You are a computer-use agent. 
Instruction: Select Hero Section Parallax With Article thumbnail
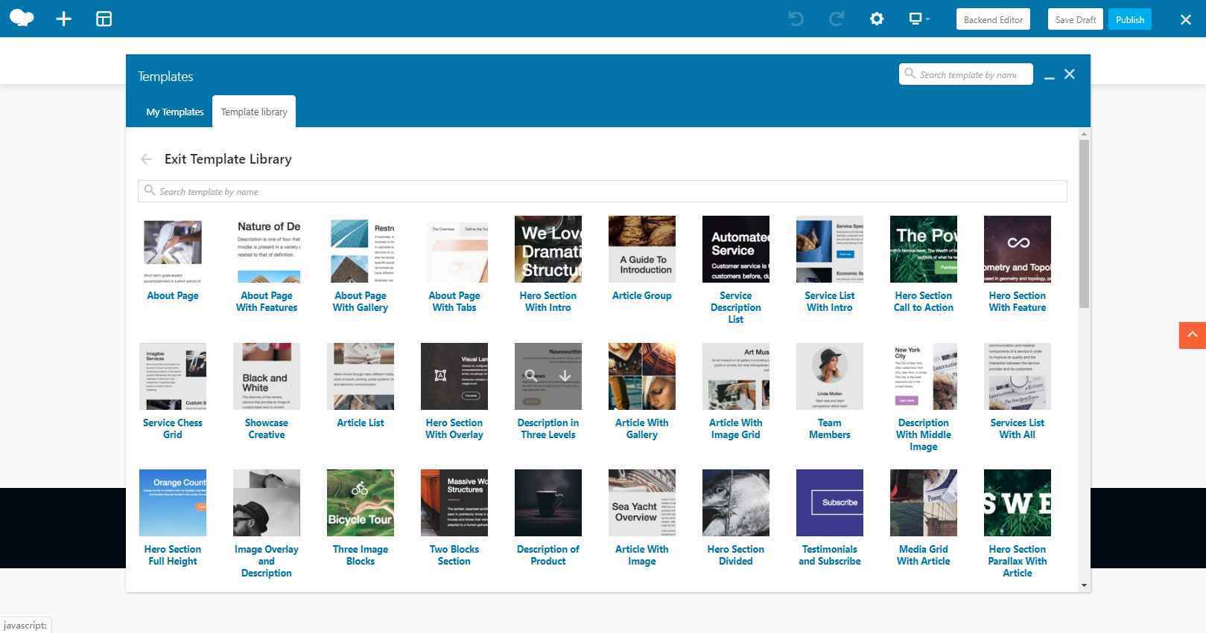point(1018,503)
